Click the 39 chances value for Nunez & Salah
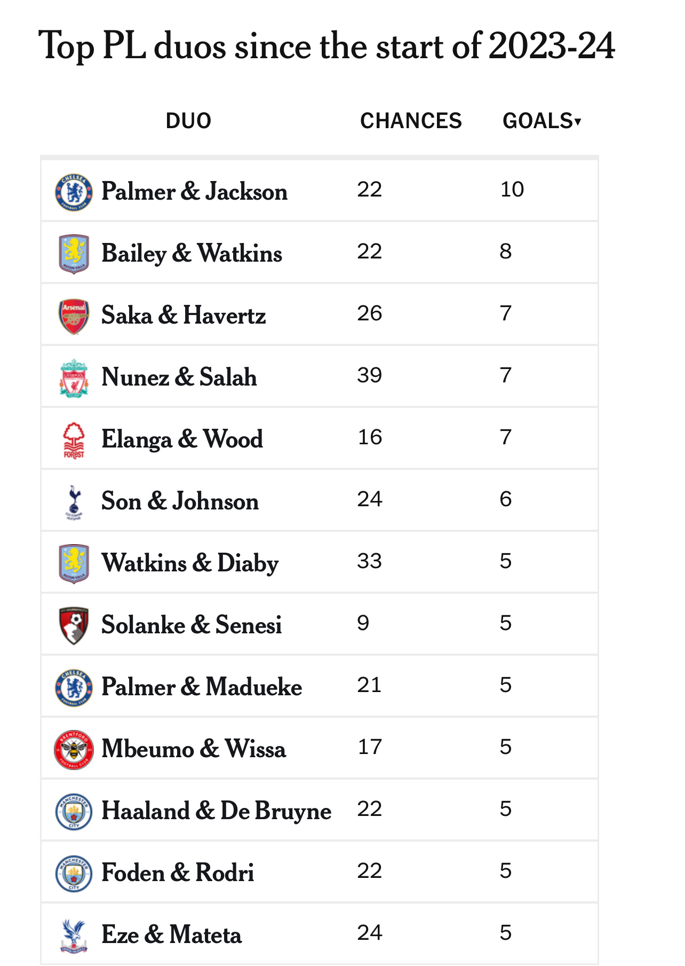Viewport: 685px width, 966px height. point(370,375)
